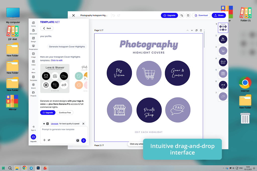
Task: Open page 5 store thumbnail
Action: click(223, 74)
